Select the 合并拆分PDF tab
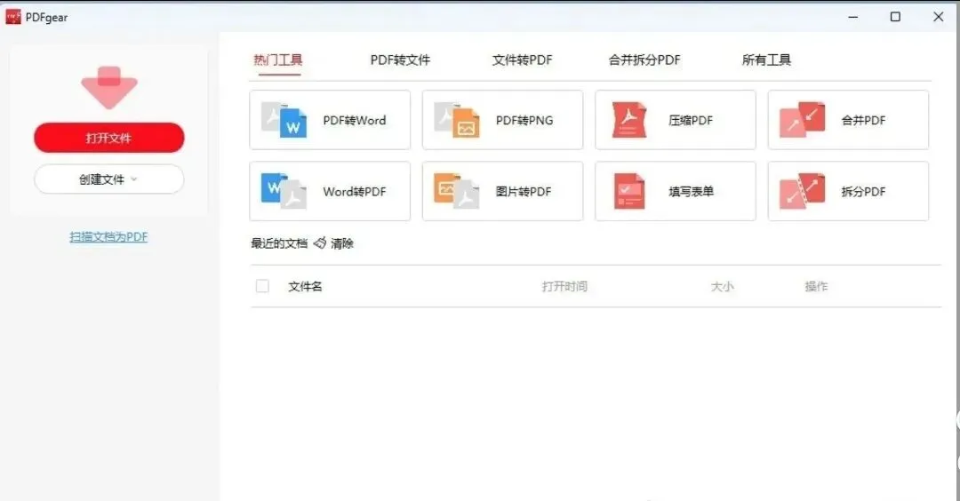960x501 pixels. [x=644, y=60]
